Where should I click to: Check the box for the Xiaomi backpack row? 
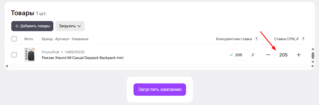click(x=14, y=55)
